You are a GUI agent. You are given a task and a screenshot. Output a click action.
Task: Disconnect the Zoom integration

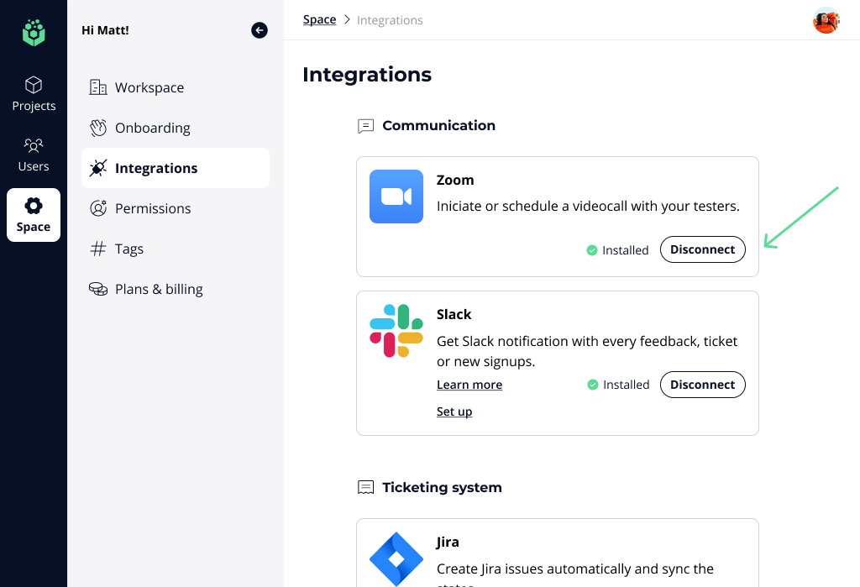702,249
